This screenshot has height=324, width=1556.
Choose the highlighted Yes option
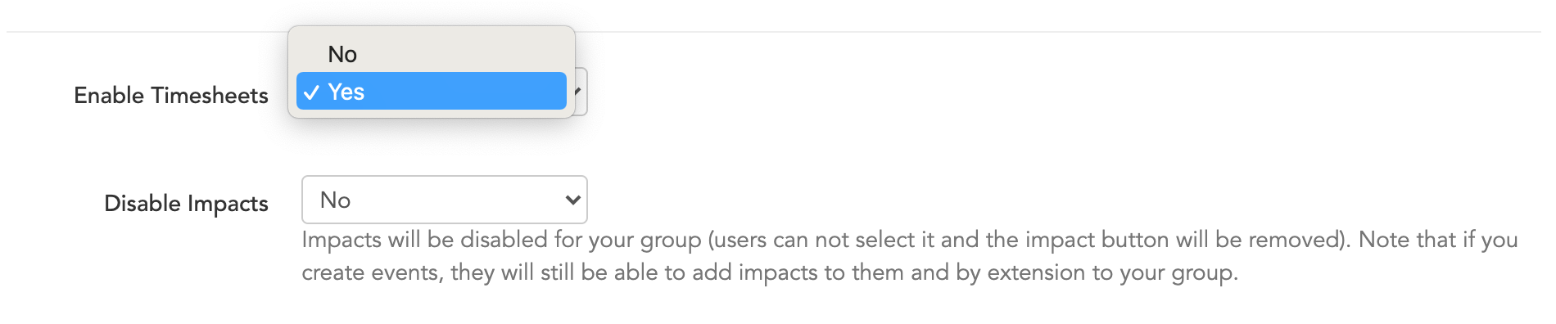click(432, 91)
